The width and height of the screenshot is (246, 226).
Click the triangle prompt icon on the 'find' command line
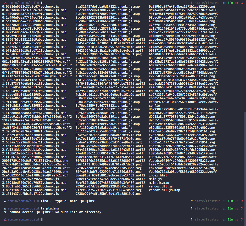(5, 201)
